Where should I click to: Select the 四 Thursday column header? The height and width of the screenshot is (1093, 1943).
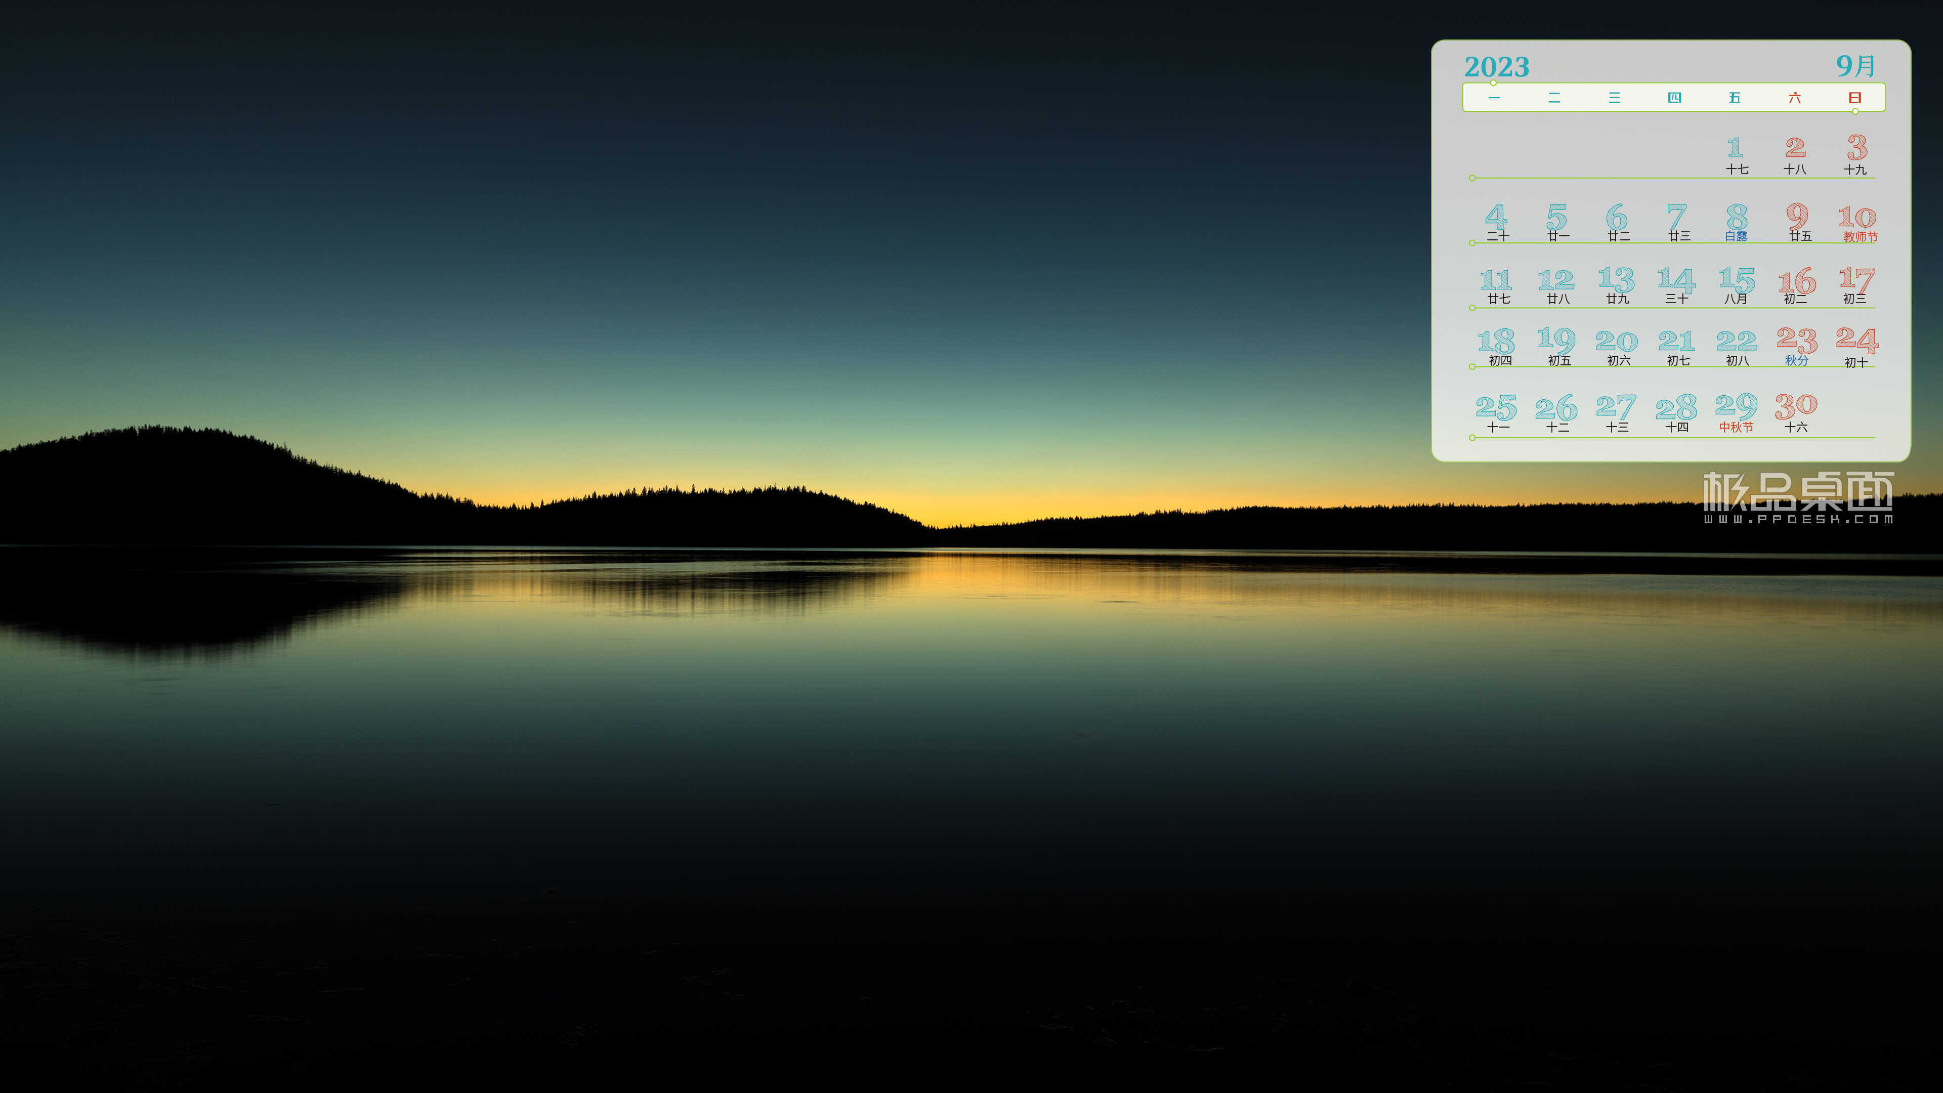[1674, 97]
